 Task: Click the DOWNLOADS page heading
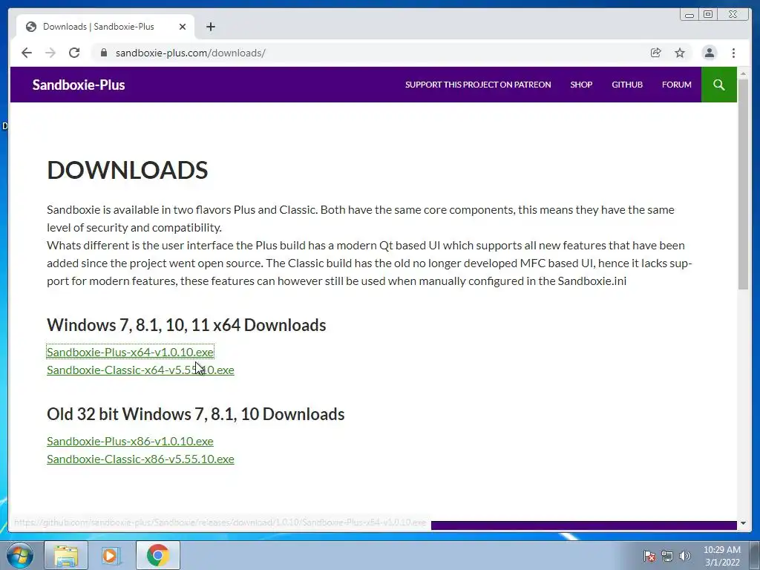[x=128, y=170]
